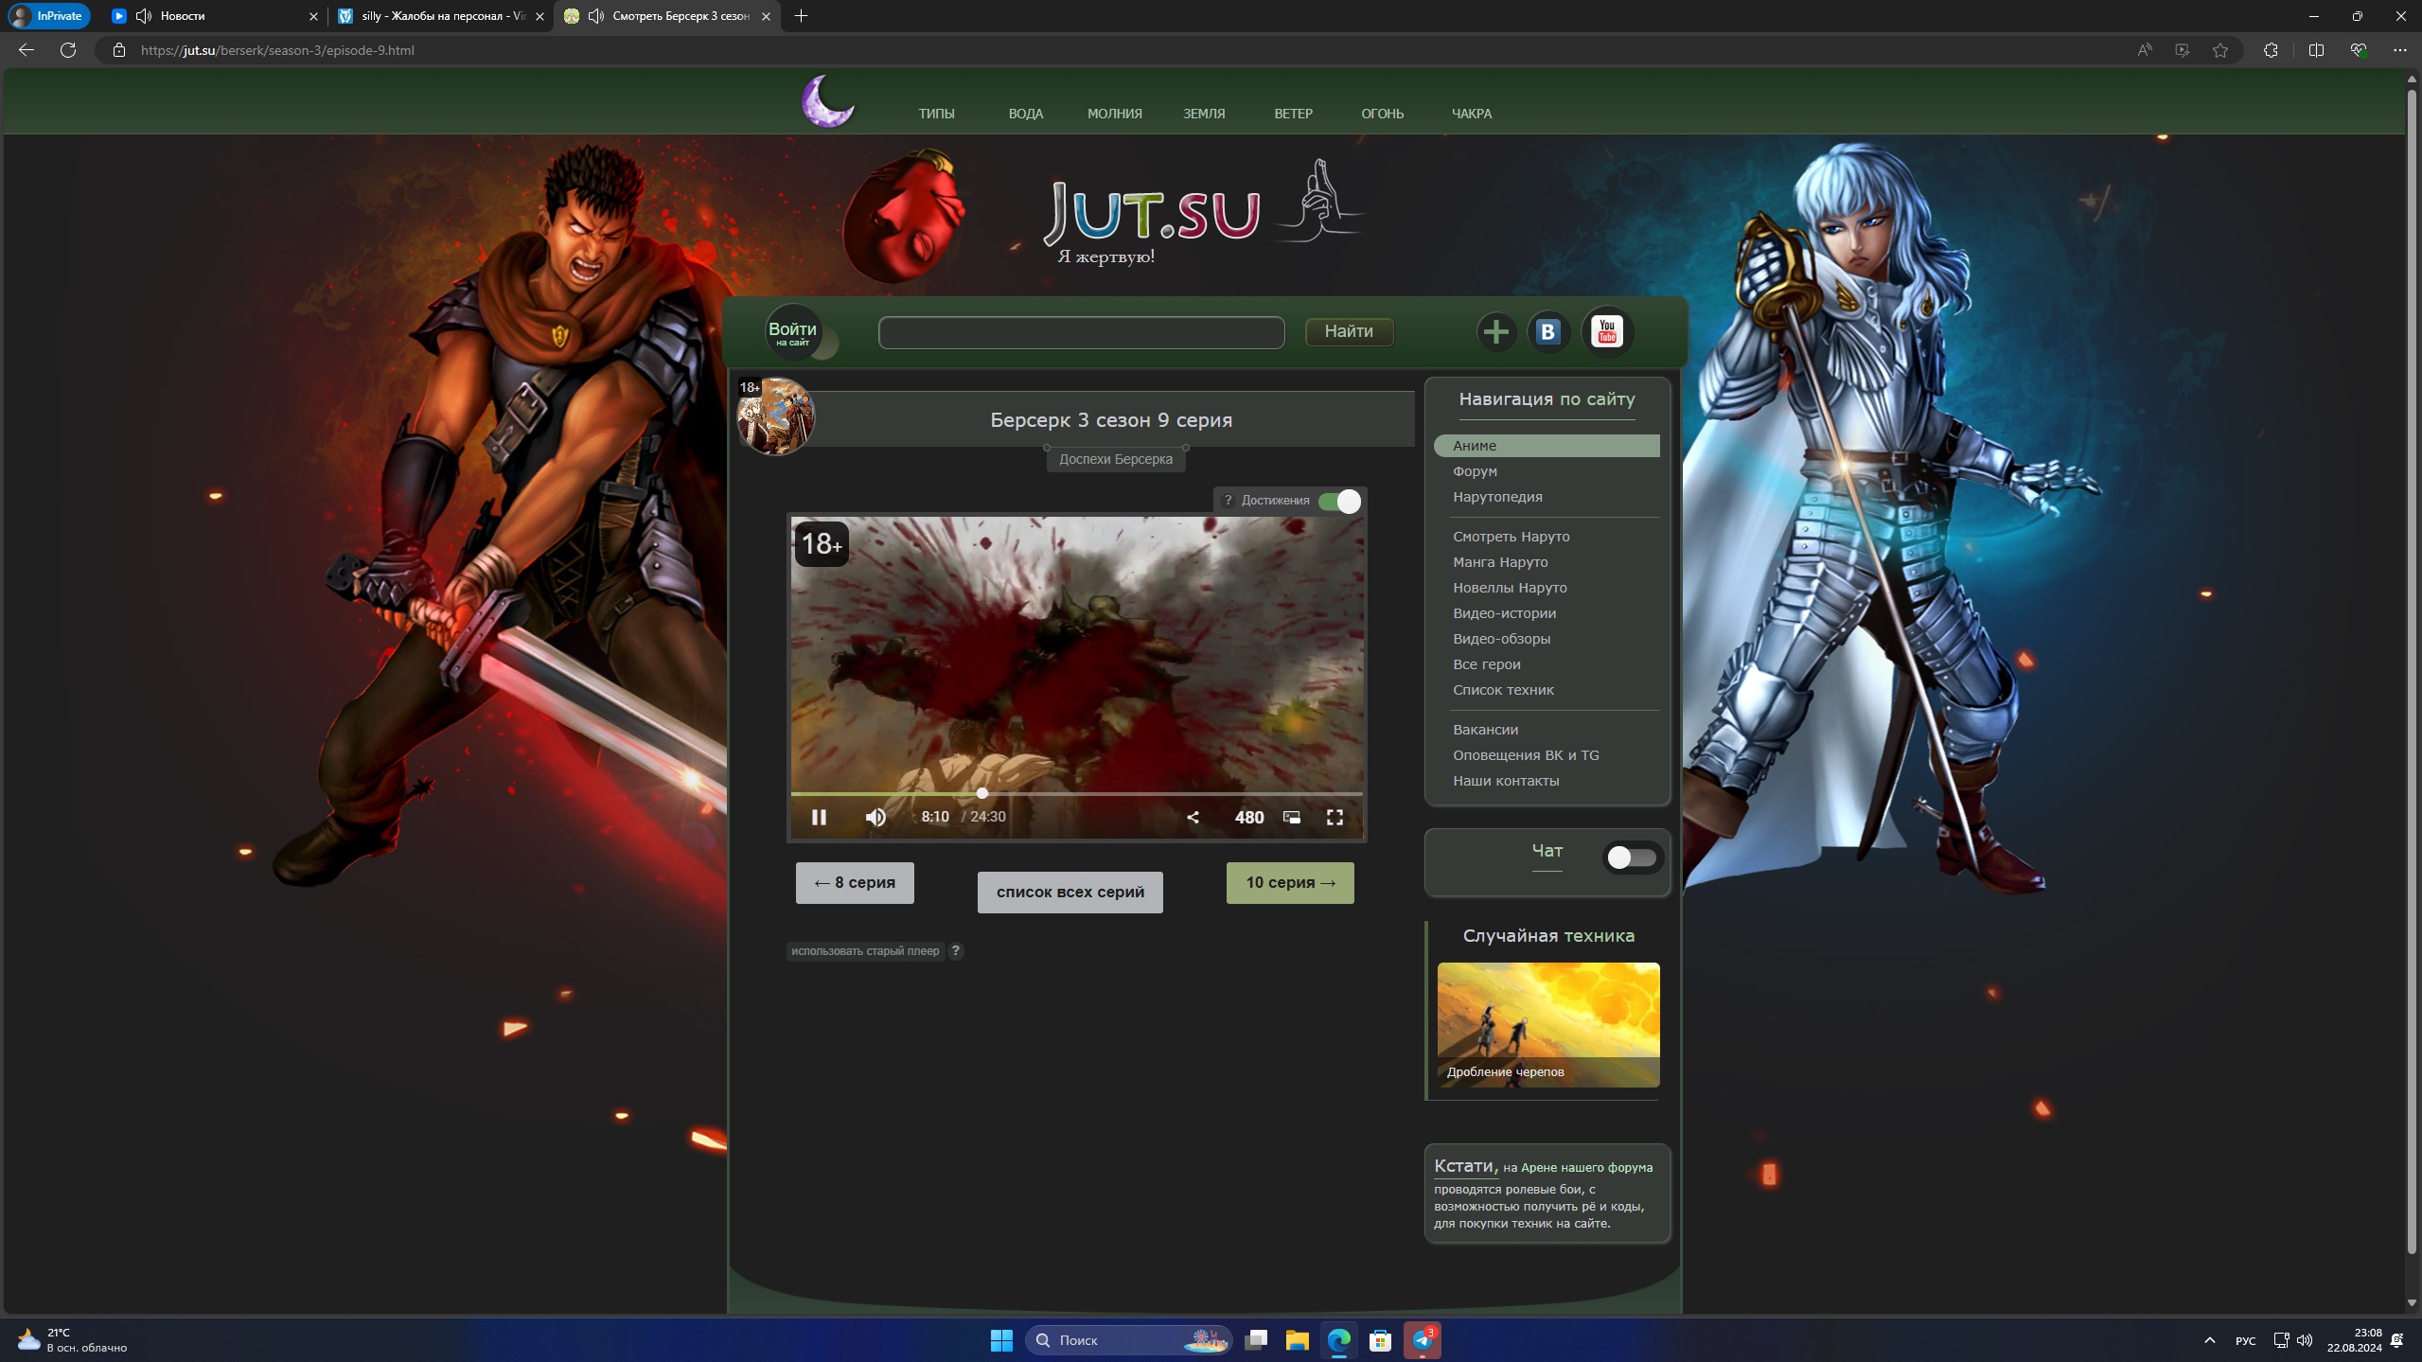Enable picture-in-picture mode
The width and height of the screenshot is (2422, 1362).
coord(1291,817)
